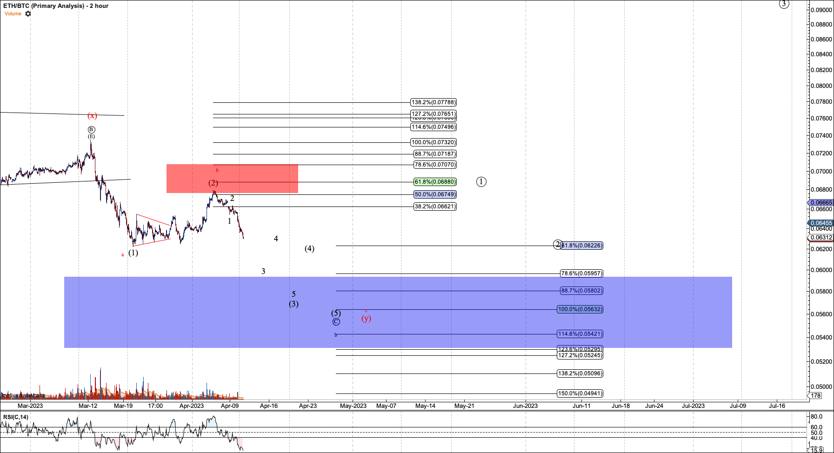Click the 80.0 RSI axis label

pos(817,417)
